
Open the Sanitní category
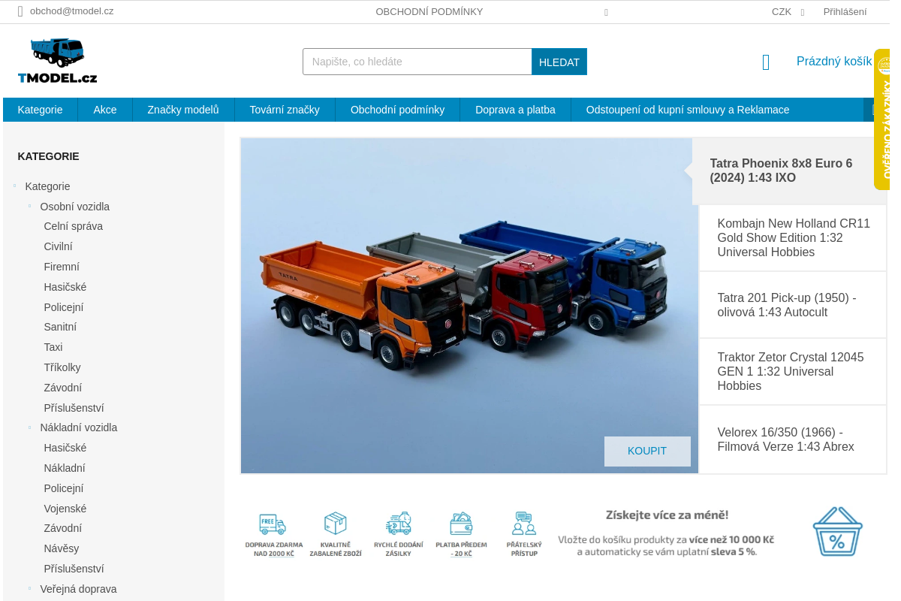tap(60, 327)
